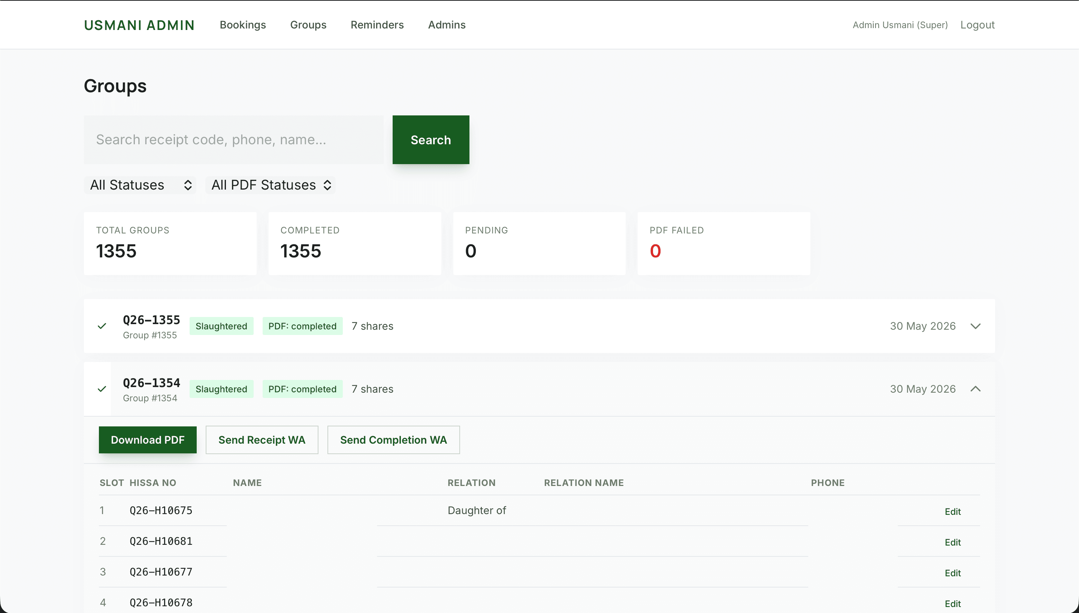This screenshot has height=613, width=1079.
Task: Click the checkmark icon on Q26-1355 row
Action: (x=102, y=326)
